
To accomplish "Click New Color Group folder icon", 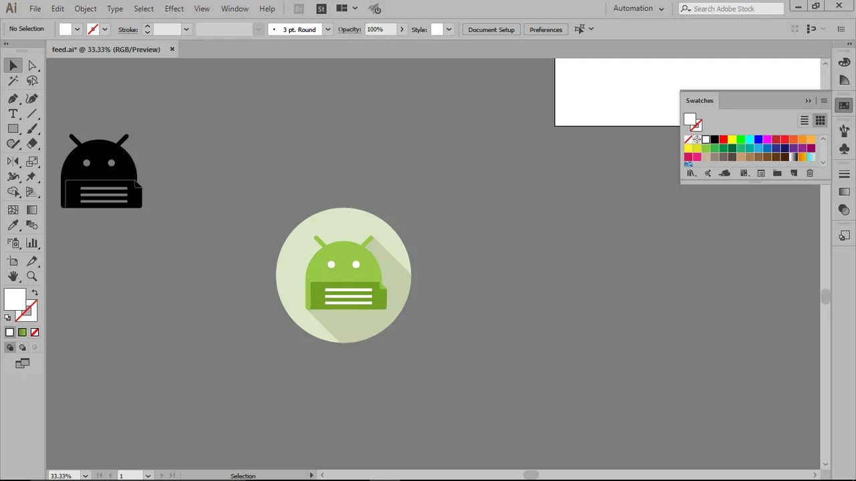I will pos(777,173).
